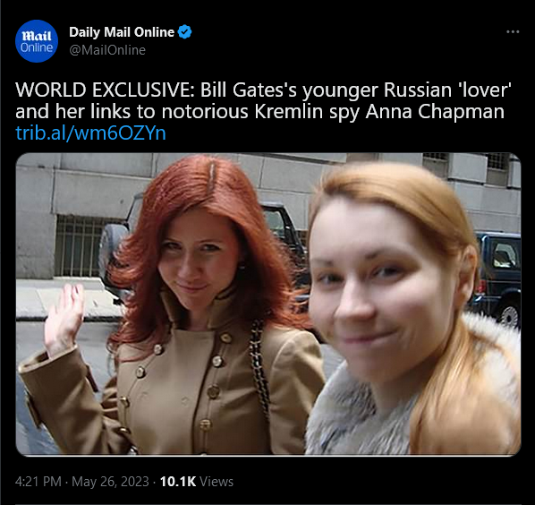
Task: Open the Mail Online profile avatar
Action: click(37, 41)
